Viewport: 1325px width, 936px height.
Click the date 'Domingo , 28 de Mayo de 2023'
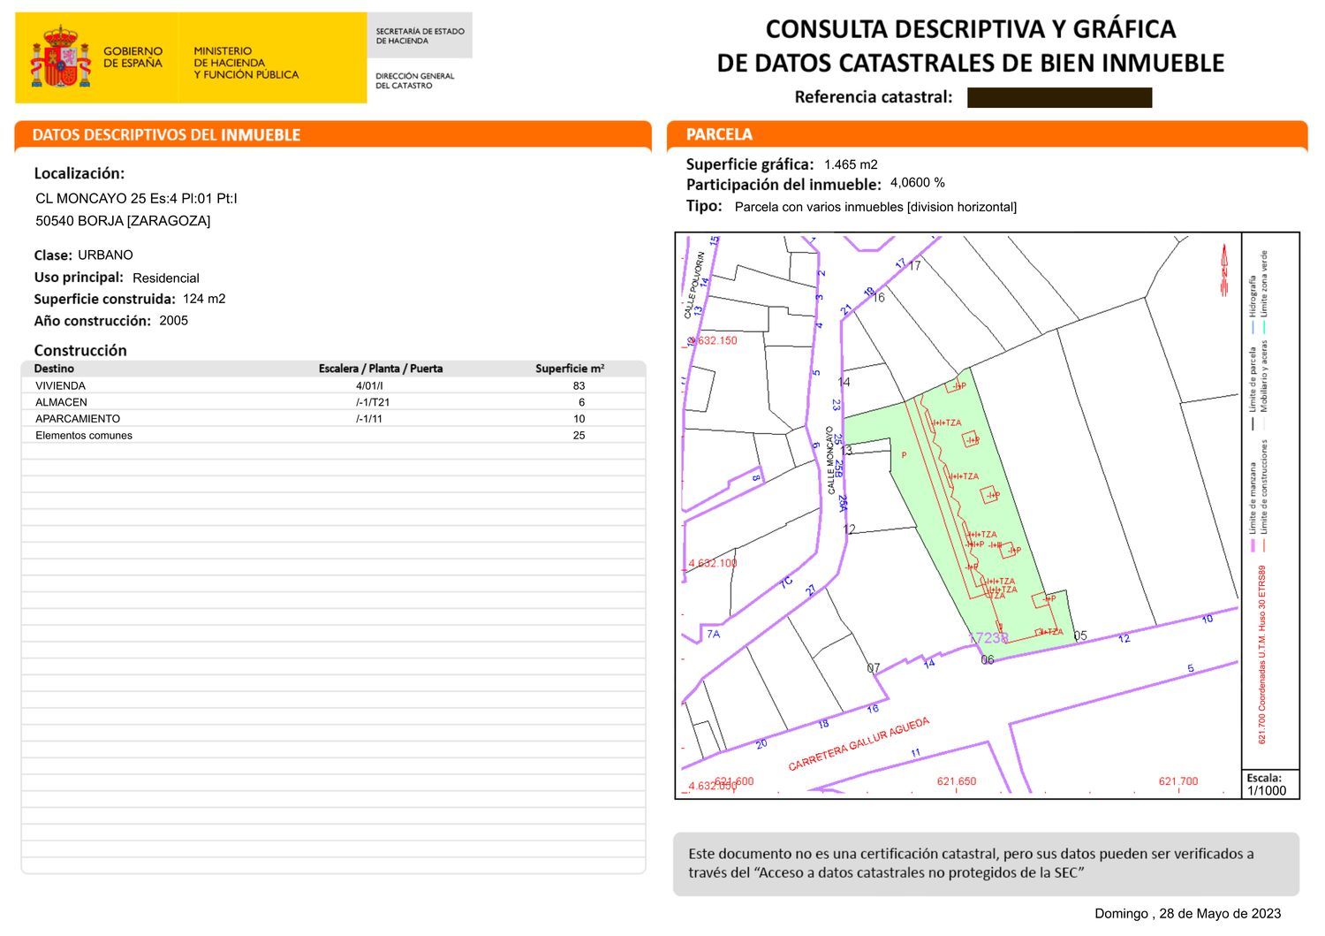1187,914
